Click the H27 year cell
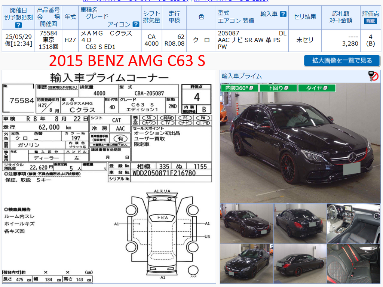The width and height of the screenshot is (383, 287). pyautogui.click(x=70, y=40)
